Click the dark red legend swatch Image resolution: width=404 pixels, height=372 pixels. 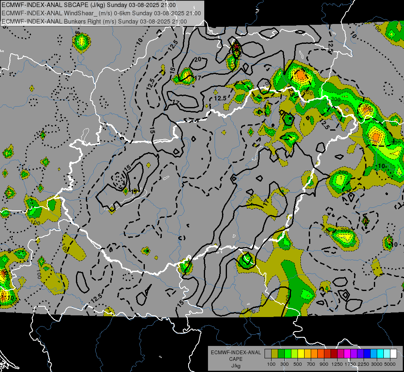click(334, 354)
